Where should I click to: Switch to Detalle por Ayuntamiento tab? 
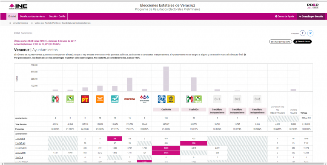pyautogui.click(x=32, y=16)
